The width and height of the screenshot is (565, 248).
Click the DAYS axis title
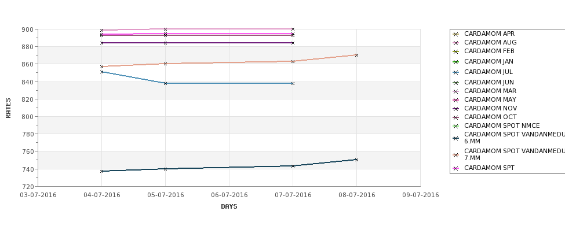(229, 206)
